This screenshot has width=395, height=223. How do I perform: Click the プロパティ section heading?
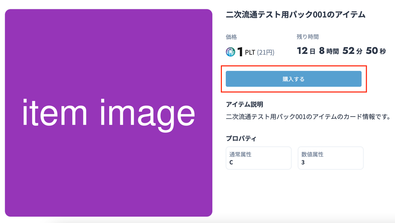(241, 139)
